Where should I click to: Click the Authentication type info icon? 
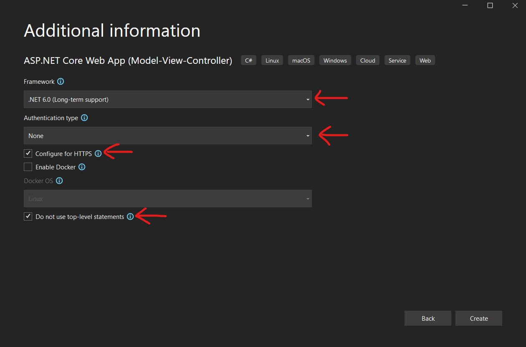(x=84, y=118)
